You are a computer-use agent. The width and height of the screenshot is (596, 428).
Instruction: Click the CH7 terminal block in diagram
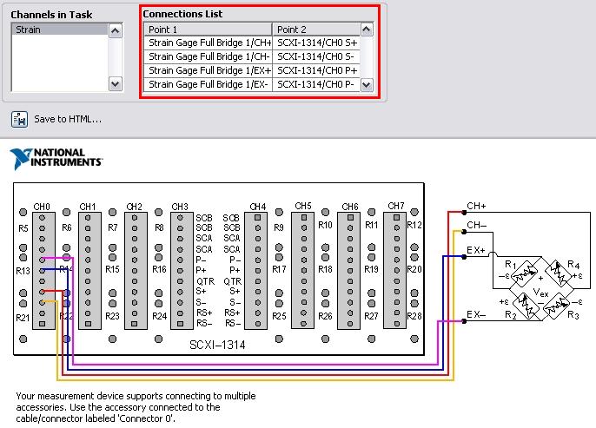pos(395,269)
